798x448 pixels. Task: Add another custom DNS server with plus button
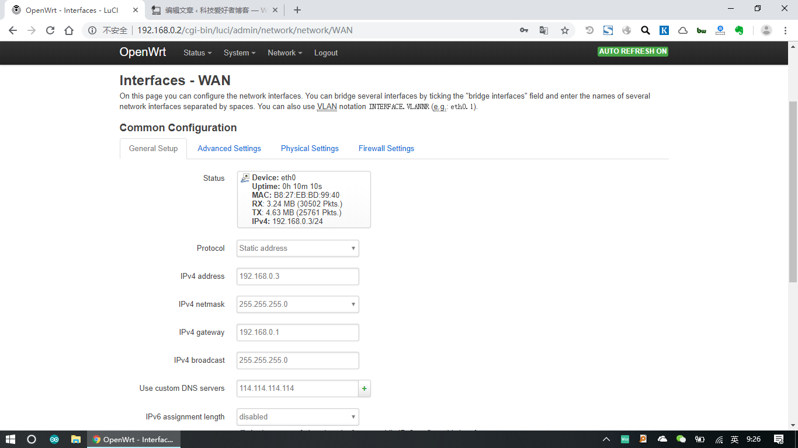[365, 388]
